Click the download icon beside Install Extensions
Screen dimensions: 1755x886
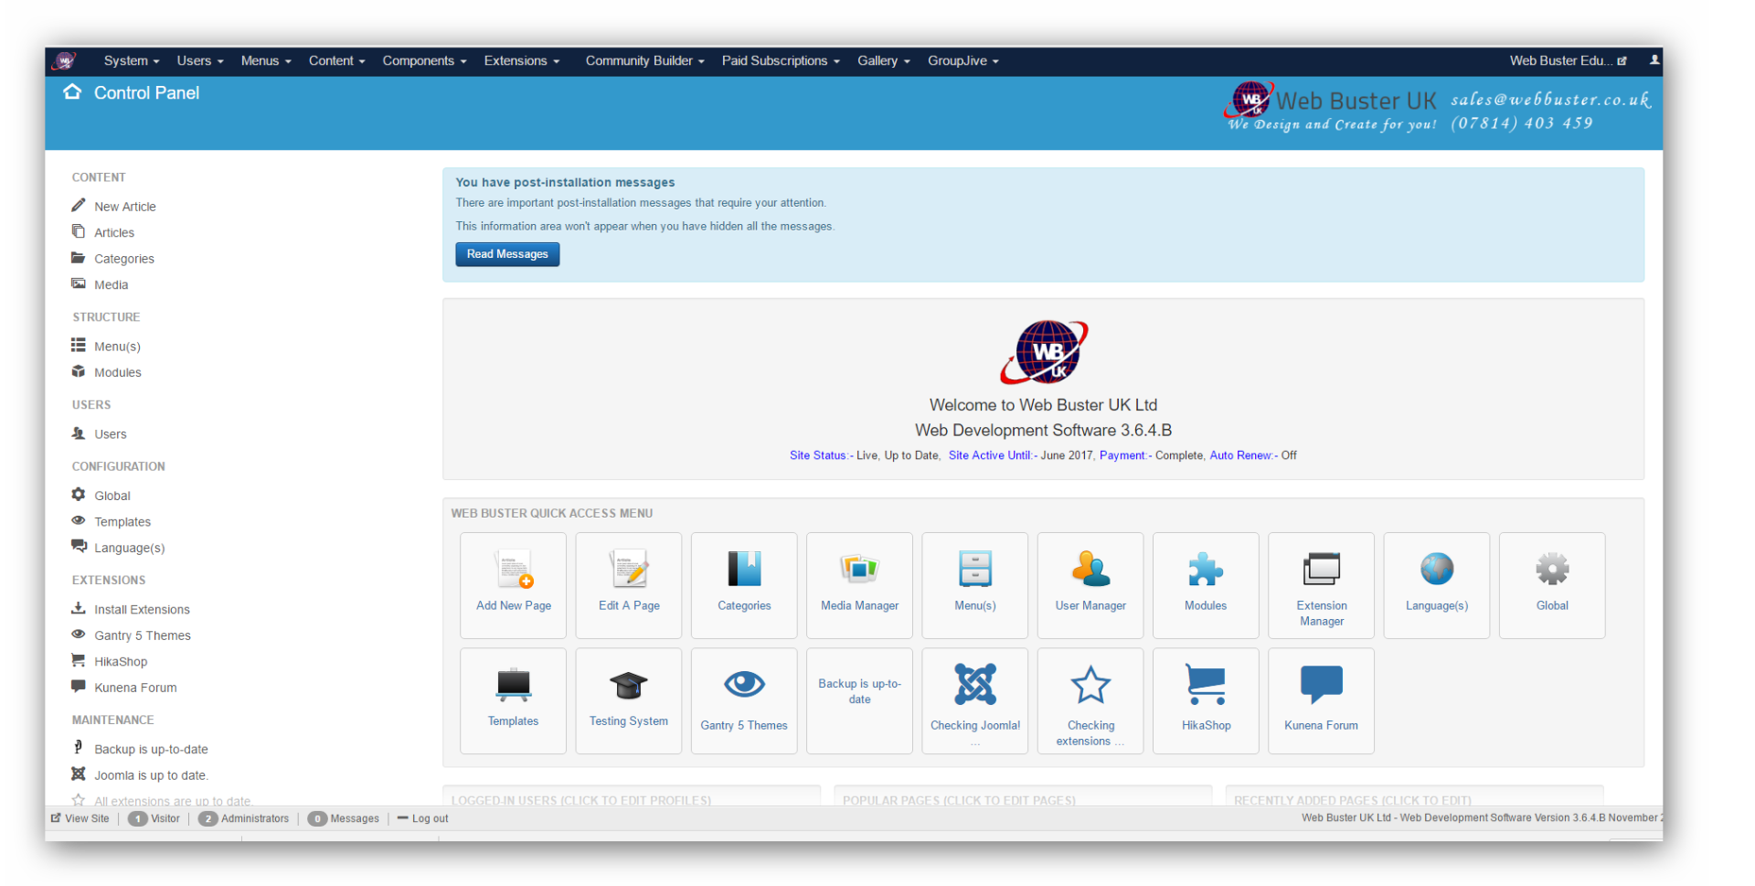click(79, 608)
